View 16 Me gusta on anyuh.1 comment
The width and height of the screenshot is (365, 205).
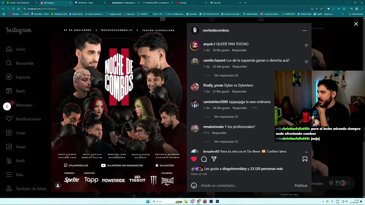tap(221, 50)
